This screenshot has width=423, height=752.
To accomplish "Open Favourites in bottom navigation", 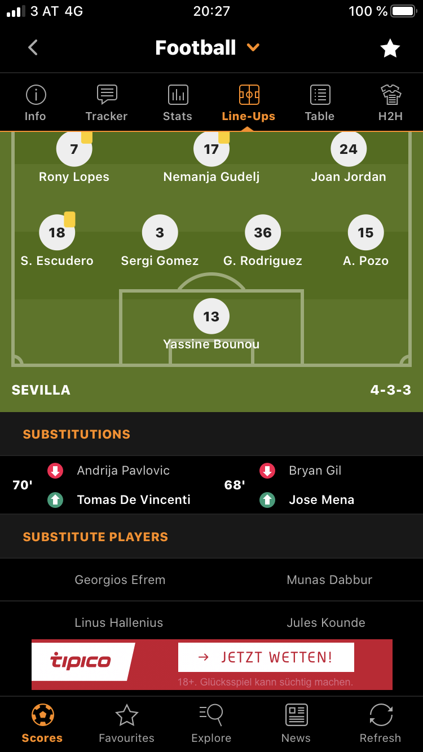I will coord(126,723).
